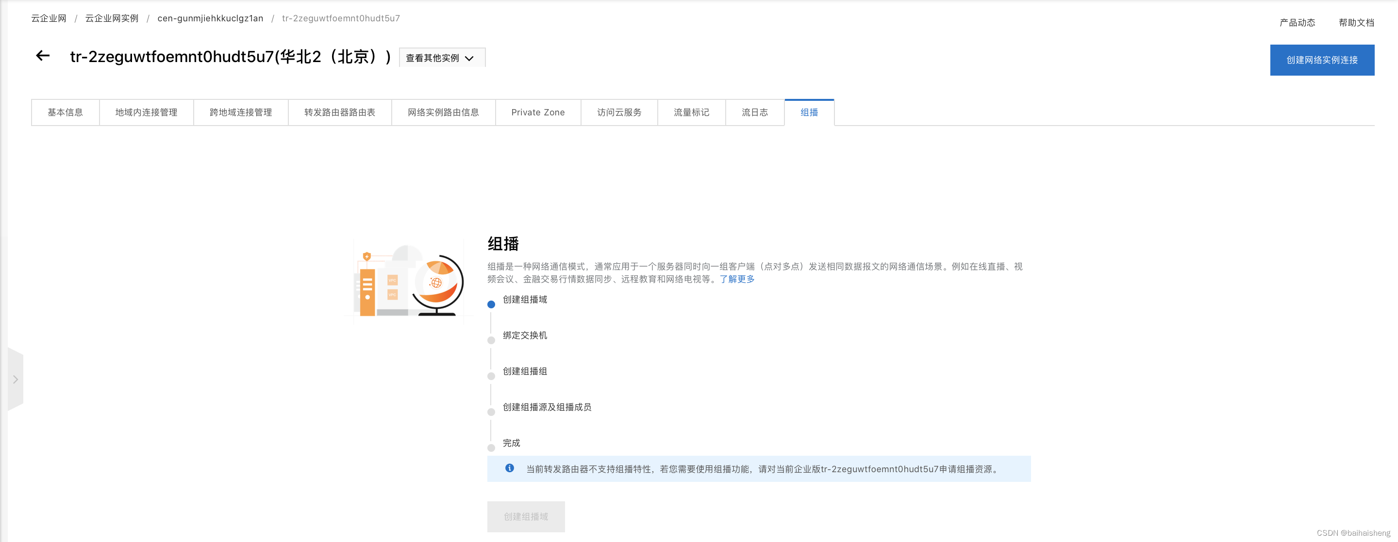The width and height of the screenshot is (1398, 542).
Task: Switch to the 地域内连接管理 tab
Action: click(146, 112)
